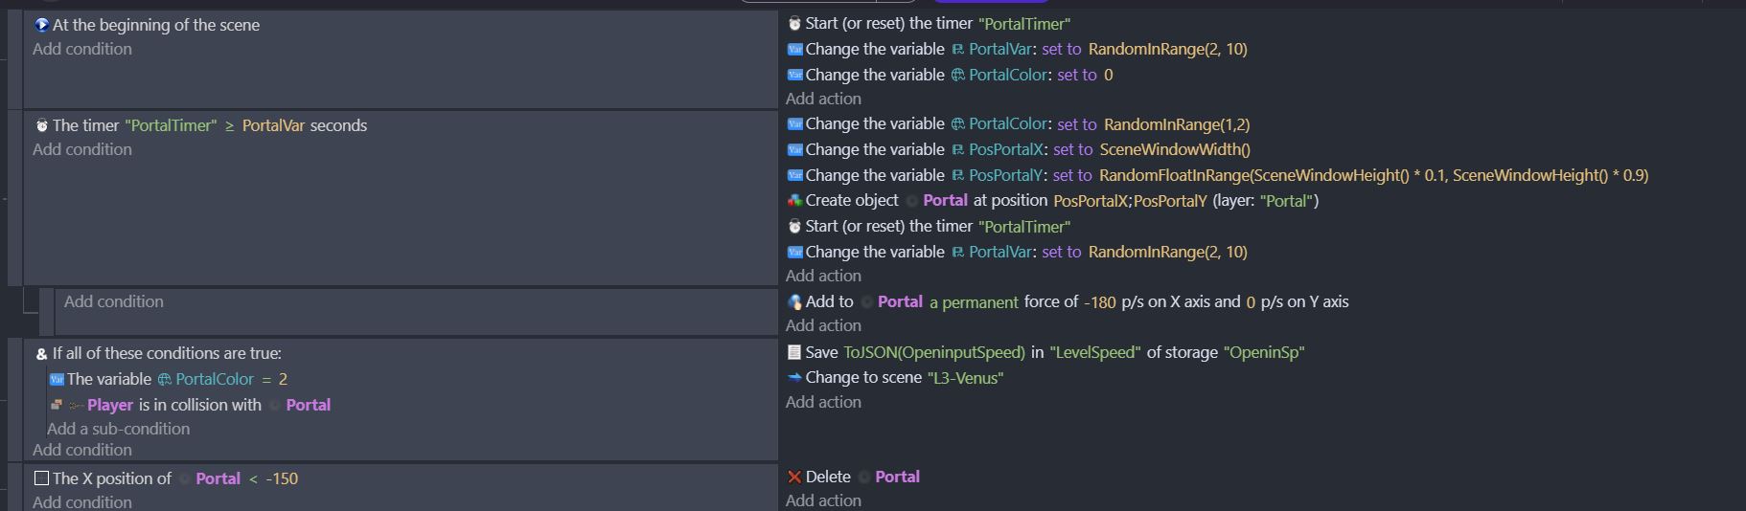Click the Create object Portal action icon
The image size is (1746, 511).
794,201
